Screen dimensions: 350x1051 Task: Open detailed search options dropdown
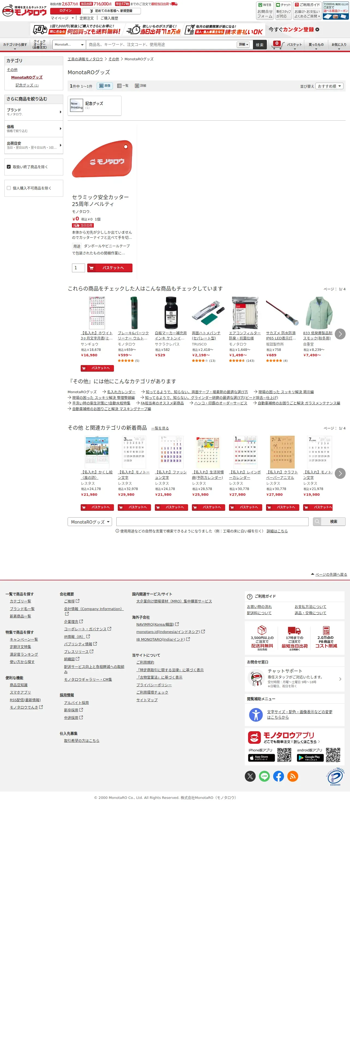tap(243, 44)
